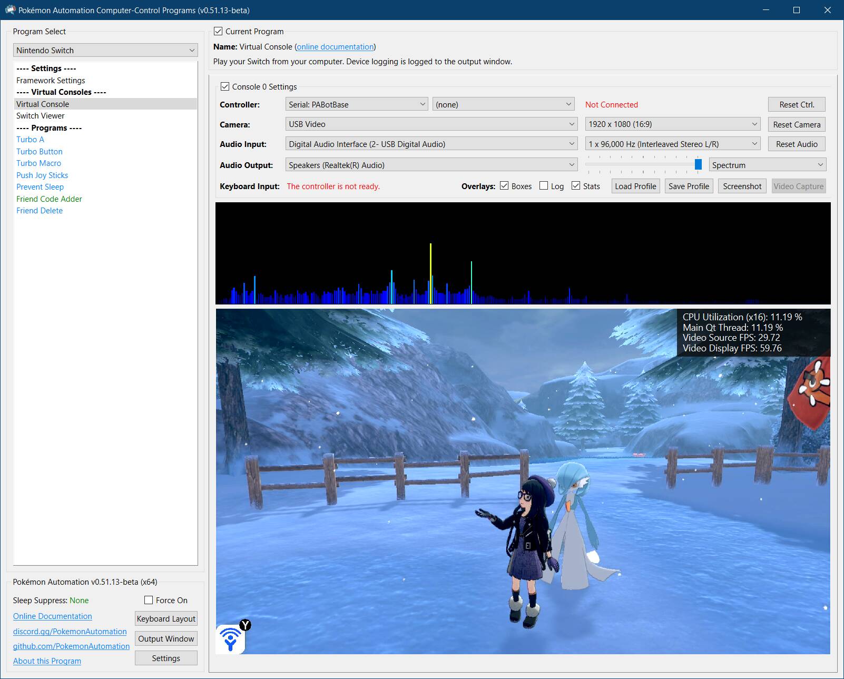Click the blue wireless Y-Comm icon in game video
Screen dimensions: 844x679
coord(231,639)
